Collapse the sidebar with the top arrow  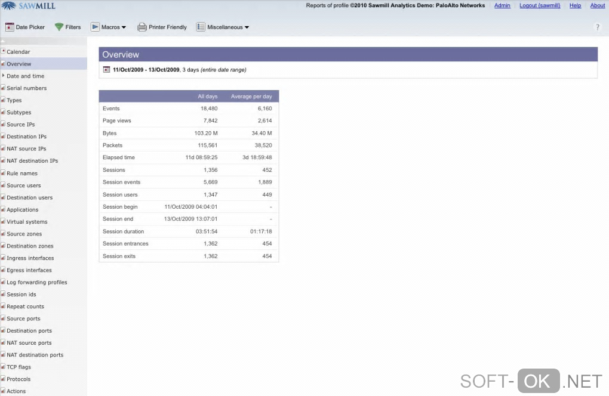pos(3,41)
